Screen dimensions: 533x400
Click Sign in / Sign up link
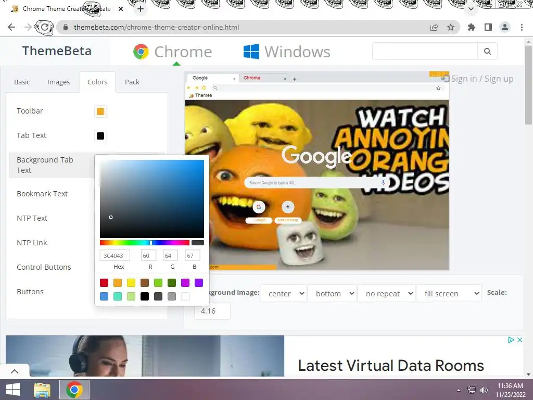[x=477, y=79]
